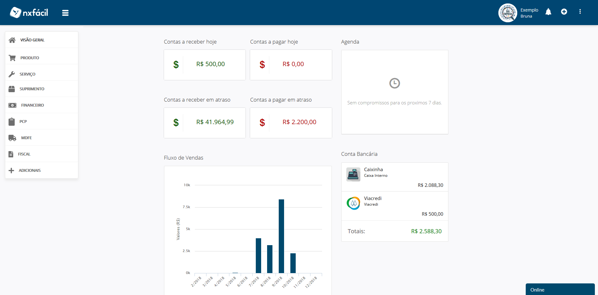Toggle the sidebar with the hamburger menu
The height and width of the screenshot is (295, 598).
coord(65,13)
